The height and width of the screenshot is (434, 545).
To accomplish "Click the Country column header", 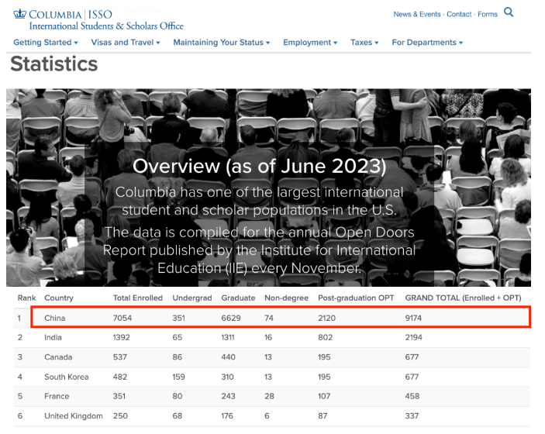I will [59, 298].
